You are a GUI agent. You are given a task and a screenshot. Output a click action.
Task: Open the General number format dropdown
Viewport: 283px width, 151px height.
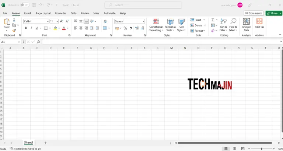coord(143,21)
